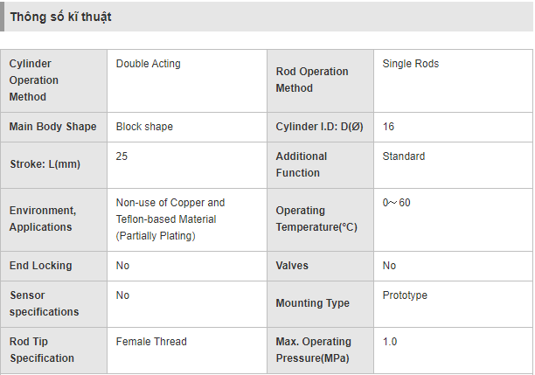Screen dimensions: 535x375
Task: Select the temperature range '0~60' value
Action: (396, 203)
